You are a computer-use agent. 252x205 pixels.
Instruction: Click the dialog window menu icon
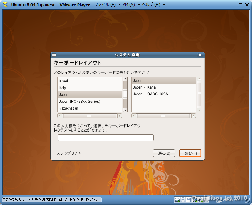(54, 55)
